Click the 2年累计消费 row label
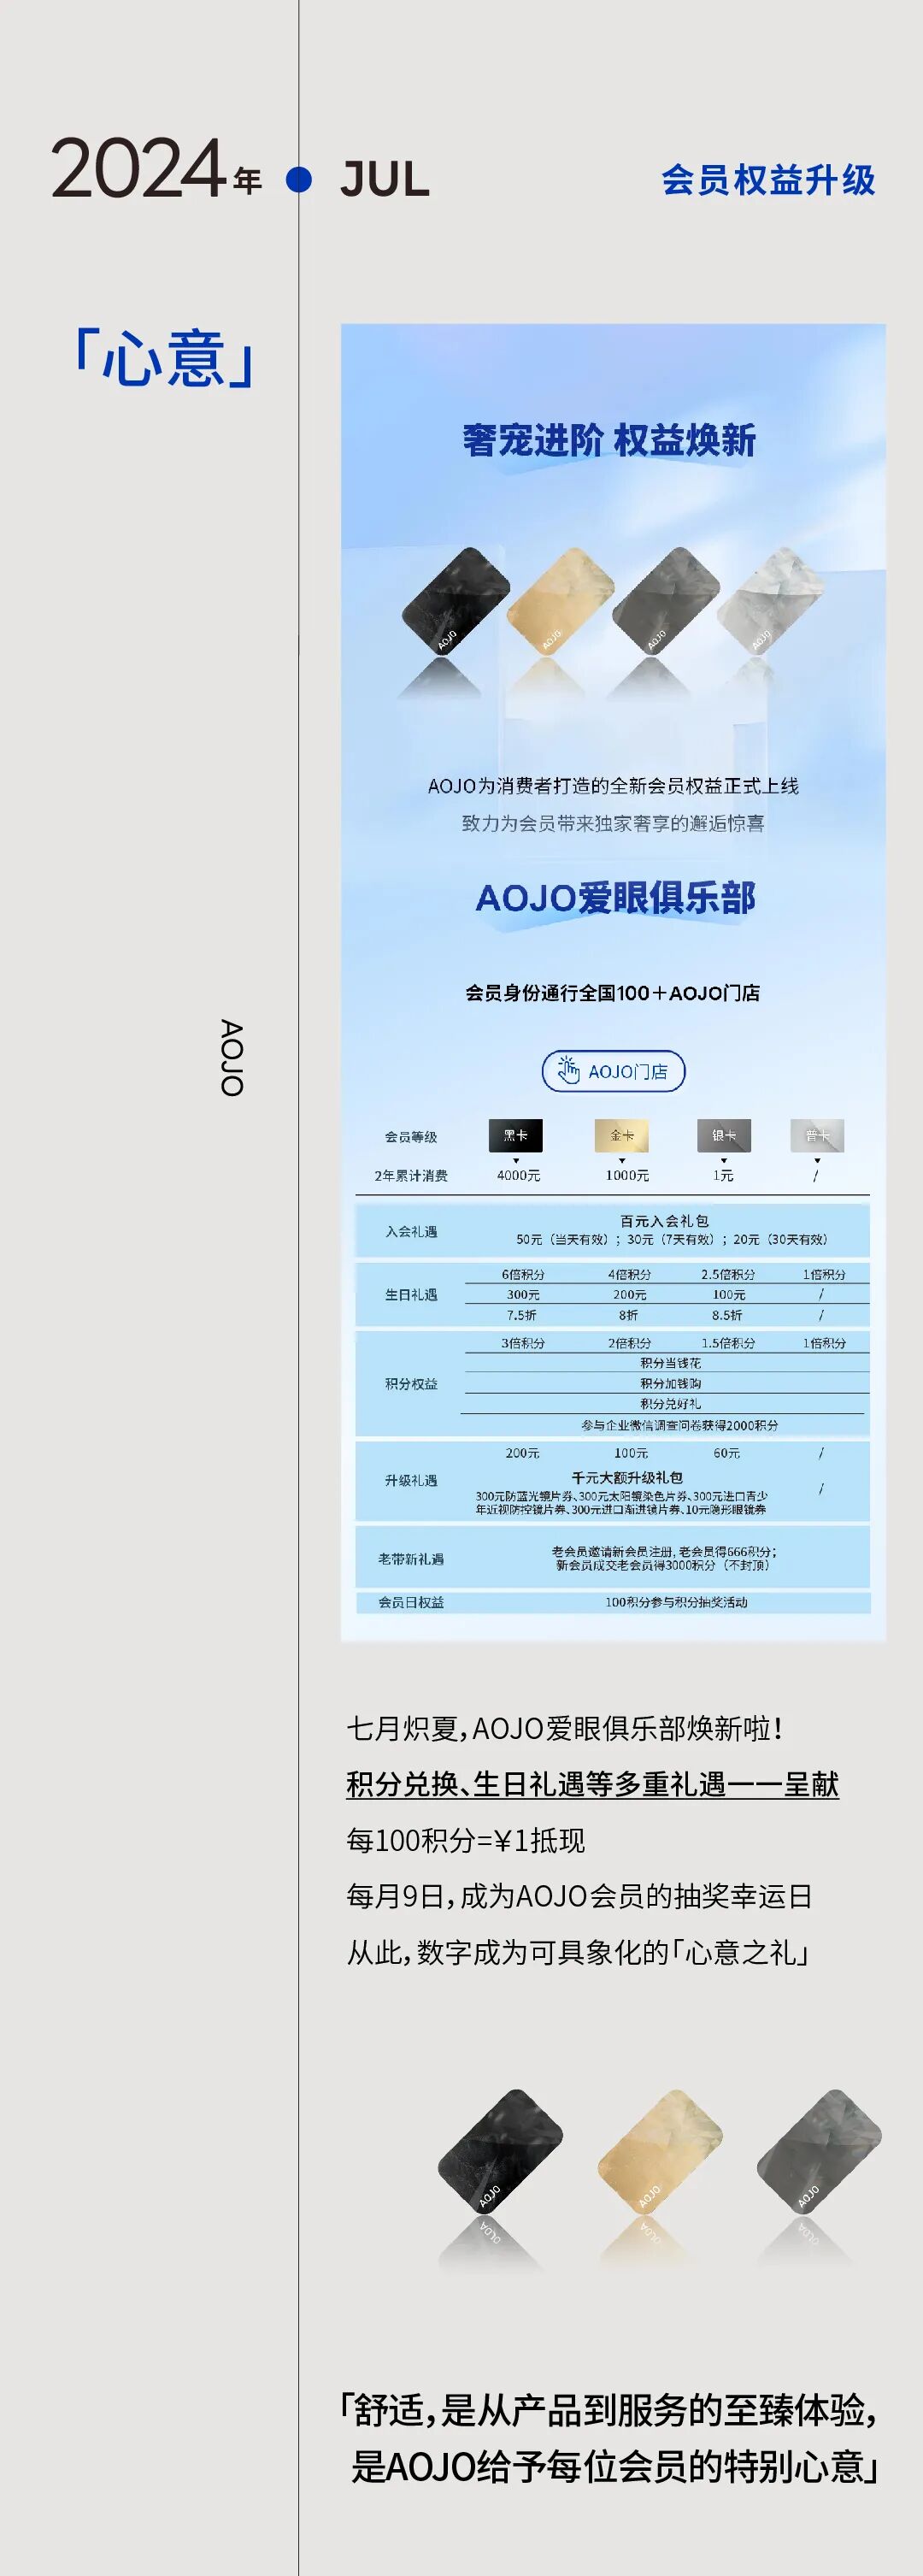923x2576 pixels. (411, 1176)
